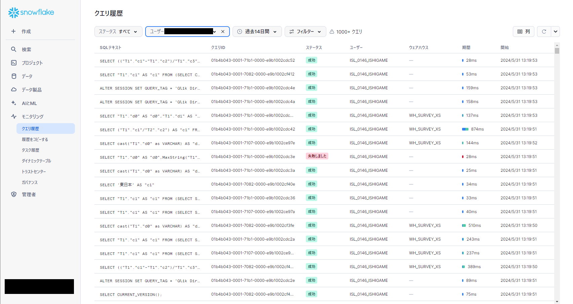Open 履歴をコピーする in the sidebar

35,139
